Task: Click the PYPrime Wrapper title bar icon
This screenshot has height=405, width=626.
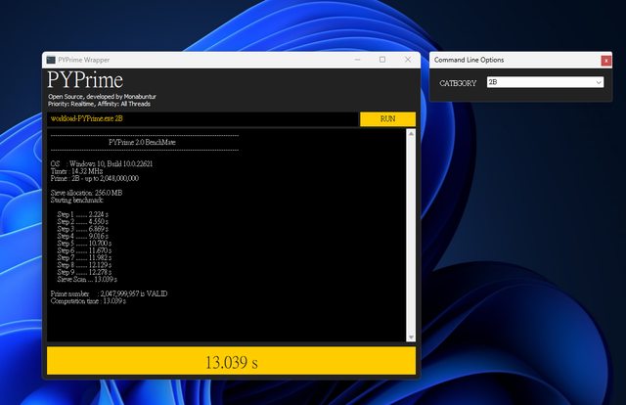Action: pos(51,60)
